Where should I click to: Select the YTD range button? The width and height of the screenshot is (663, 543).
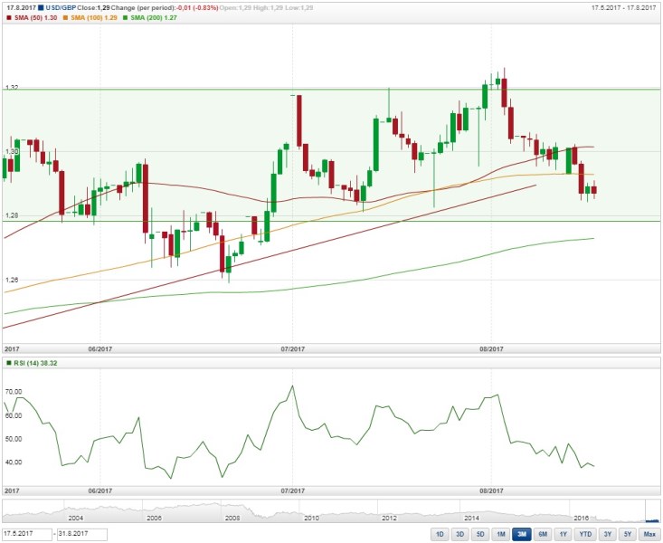click(x=585, y=535)
